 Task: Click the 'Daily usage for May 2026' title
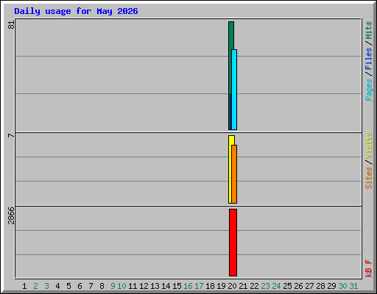(x=76, y=11)
